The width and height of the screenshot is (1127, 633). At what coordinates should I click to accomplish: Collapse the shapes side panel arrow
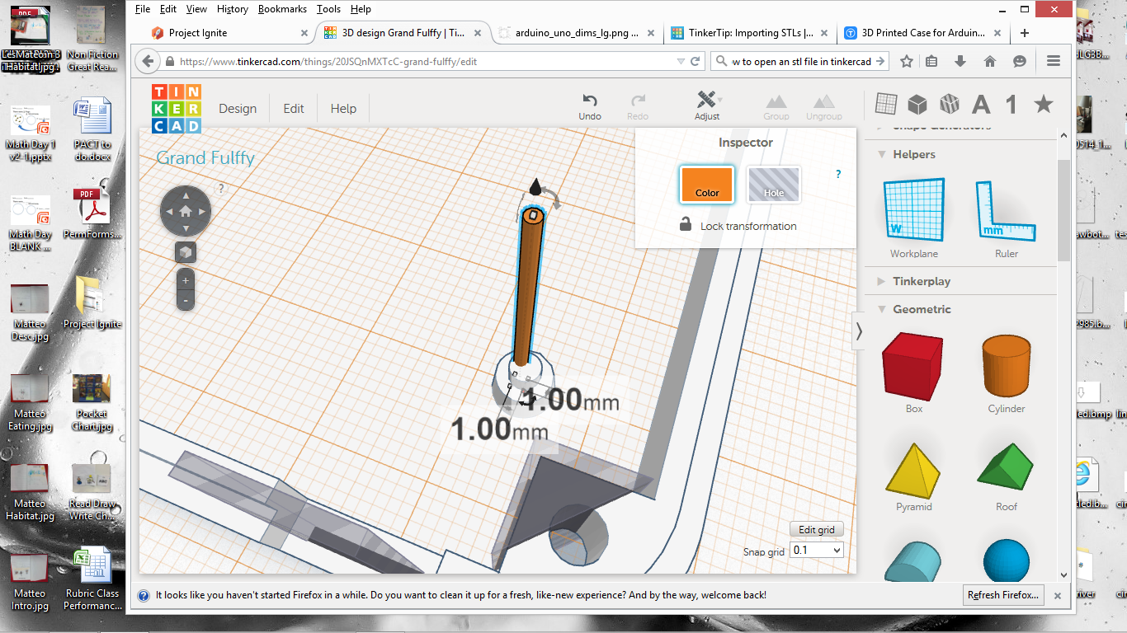(x=859, y=331)
